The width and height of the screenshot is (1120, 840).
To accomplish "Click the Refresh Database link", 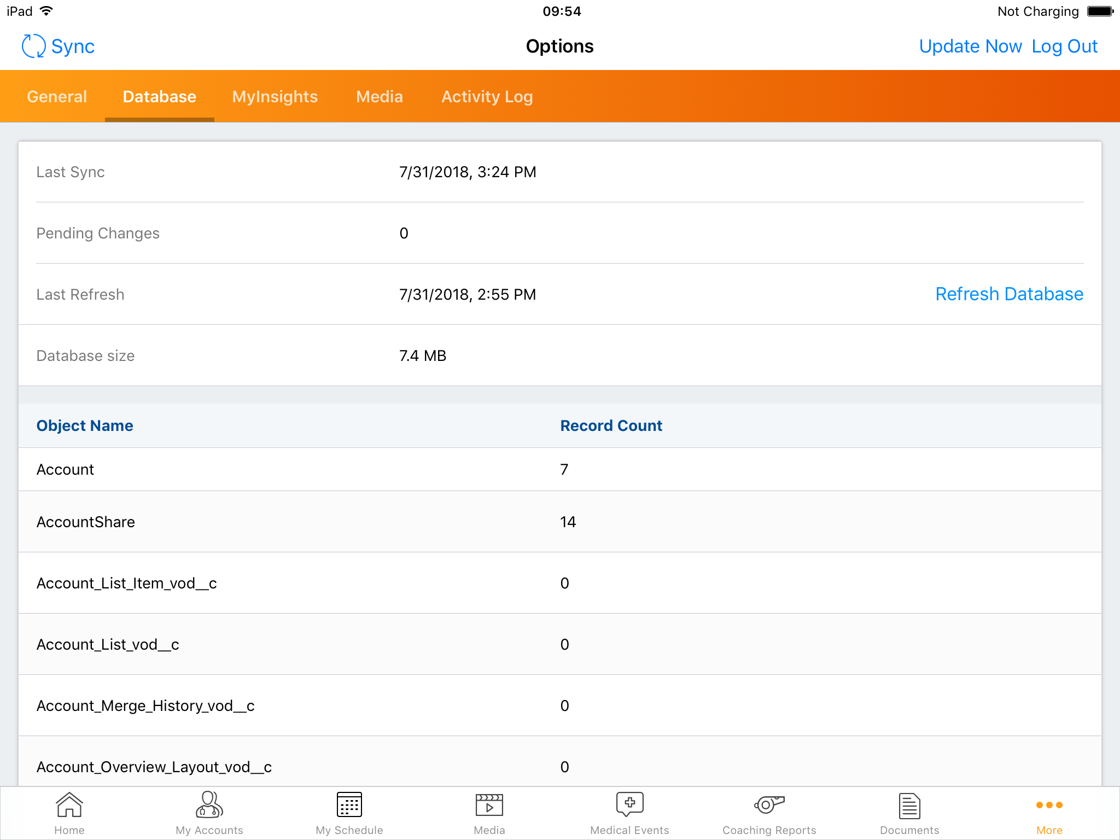I will coord(1009,294).
